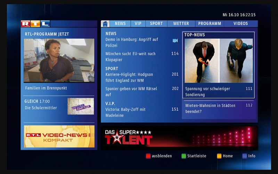The image size is (278, 174).
Task: Click the V.I.P. section heading
Action: [x=110, y=103]
